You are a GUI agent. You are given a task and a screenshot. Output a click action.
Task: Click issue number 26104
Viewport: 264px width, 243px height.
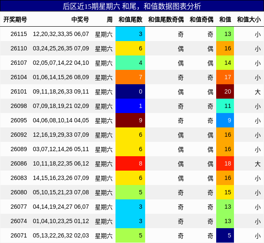pos(19,77)
